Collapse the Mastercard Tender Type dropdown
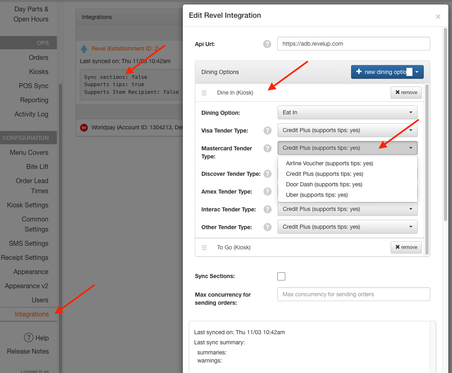452x373 pixels. tap(347, 148)
